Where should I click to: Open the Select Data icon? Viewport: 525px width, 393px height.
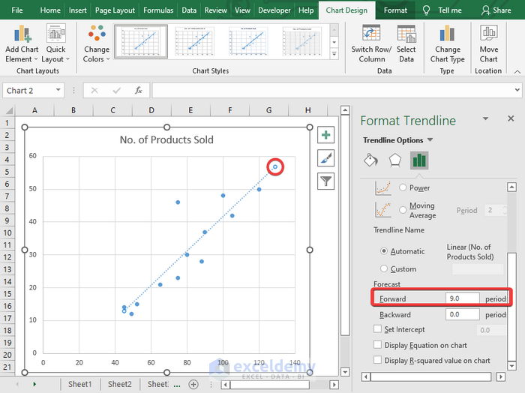pos(406,34)
